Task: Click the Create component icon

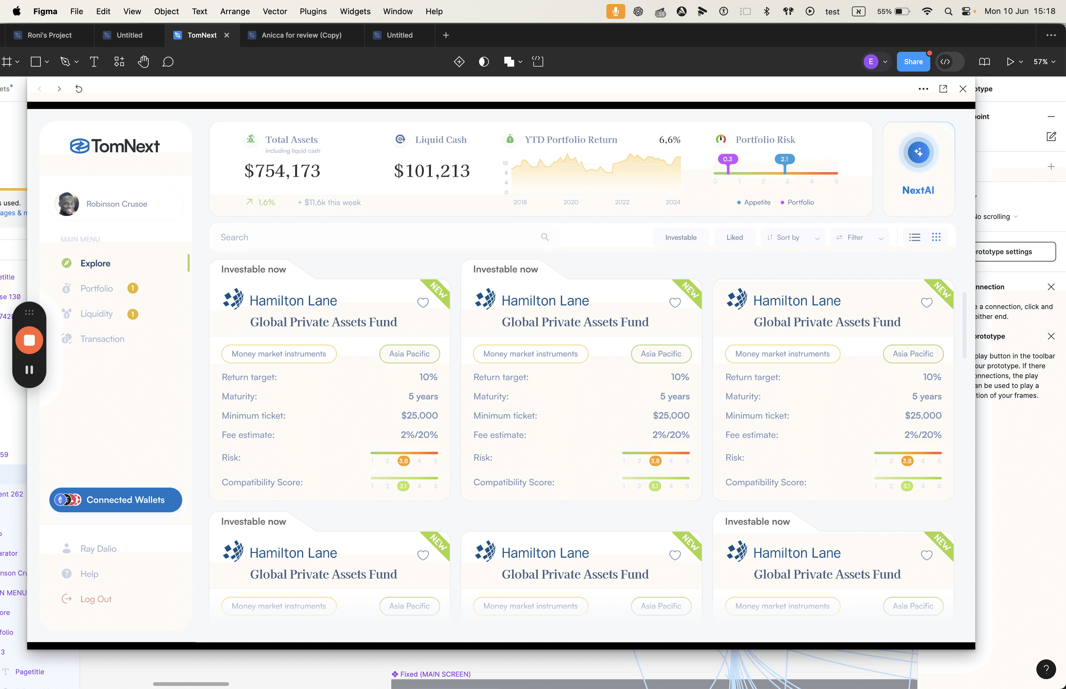Action: pyautogui.click(x=459, y=62)
